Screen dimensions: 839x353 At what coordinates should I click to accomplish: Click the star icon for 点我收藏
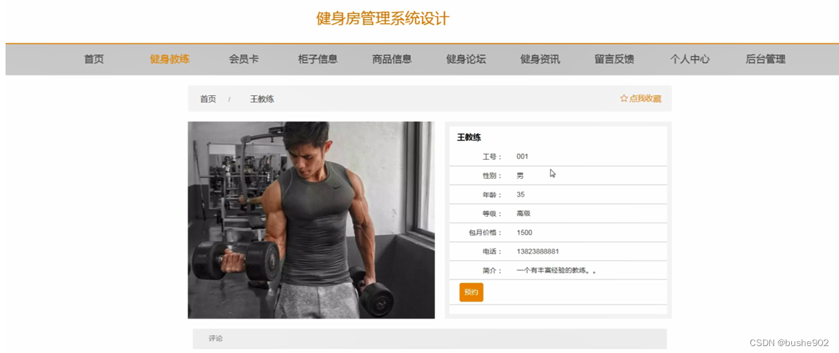624,99
